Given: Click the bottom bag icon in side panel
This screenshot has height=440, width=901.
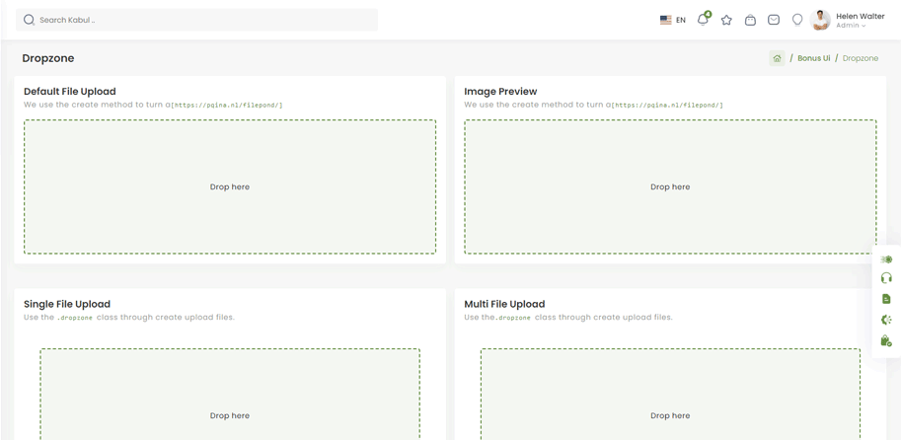Looking at the screenshot, I should point(886,340).
